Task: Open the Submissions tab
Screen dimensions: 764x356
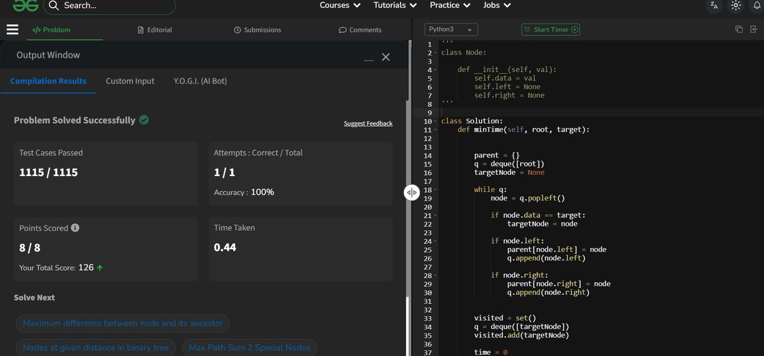Action: pos(257,30)
